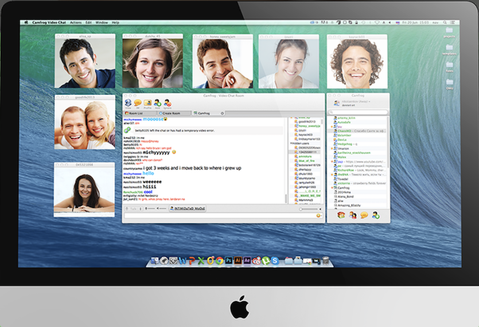Select contact Autodafe in contact list
479x327 pixels.
click(x=357, y=122)
